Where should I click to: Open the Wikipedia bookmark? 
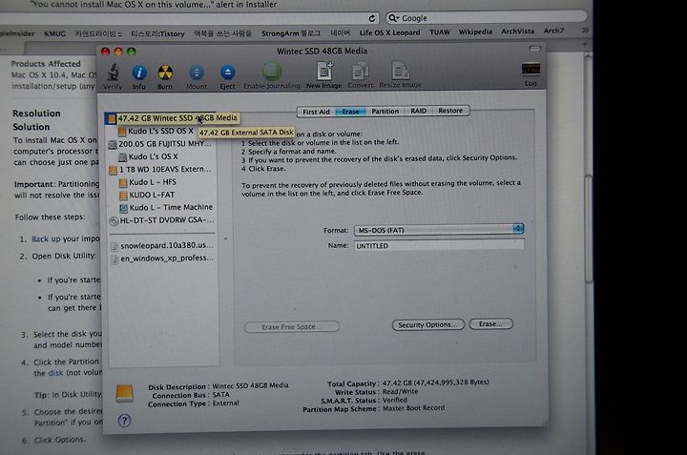pyautogui.click(x=475, y=31)
